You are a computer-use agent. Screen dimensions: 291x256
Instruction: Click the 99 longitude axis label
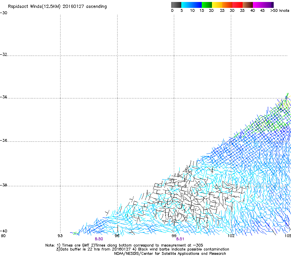click(174, 236)
